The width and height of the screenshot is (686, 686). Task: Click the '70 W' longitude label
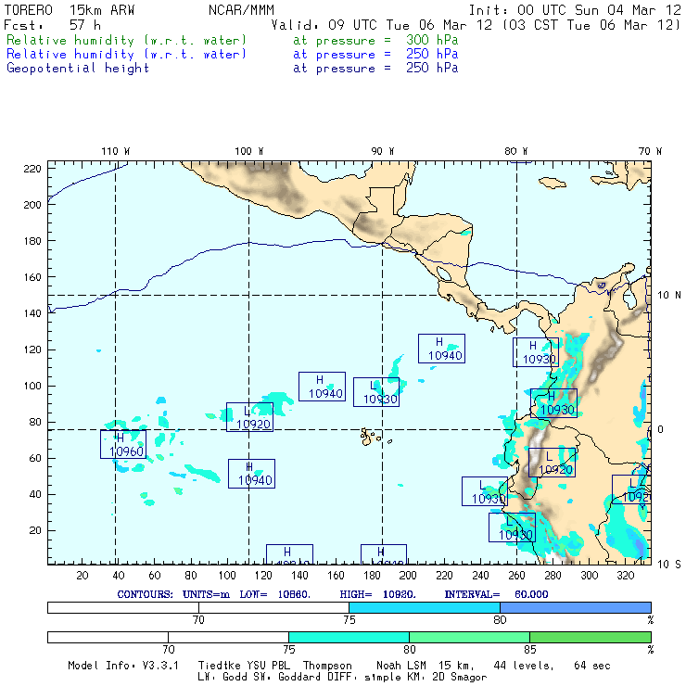click(650, 151)
